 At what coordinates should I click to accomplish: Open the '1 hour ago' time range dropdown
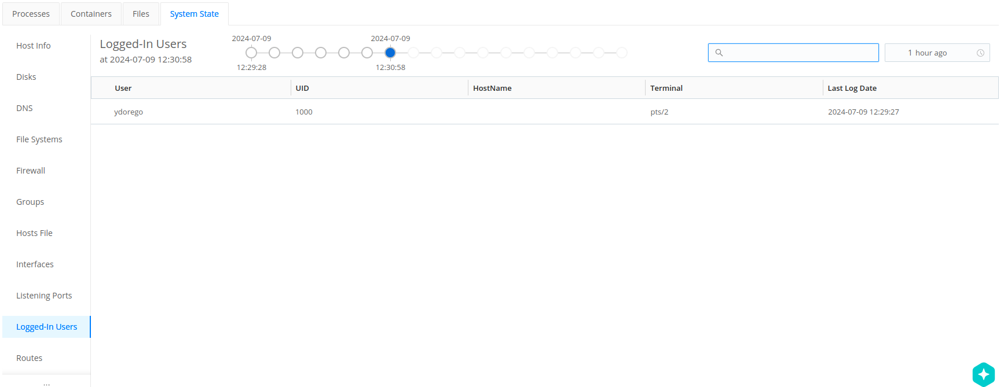(937, 53)
